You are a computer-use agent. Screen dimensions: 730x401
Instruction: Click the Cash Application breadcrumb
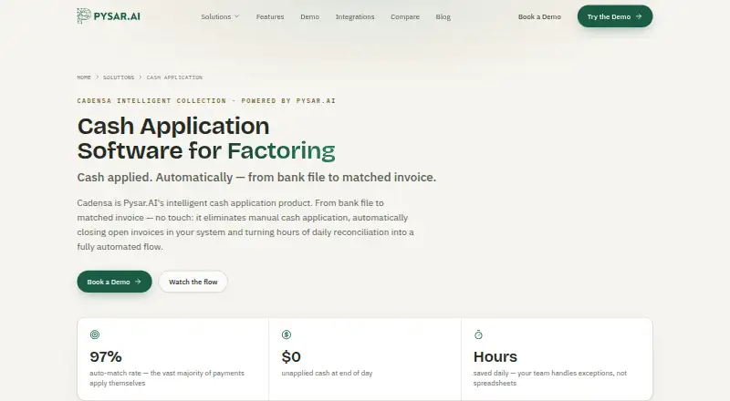click(x=174, y=77)
